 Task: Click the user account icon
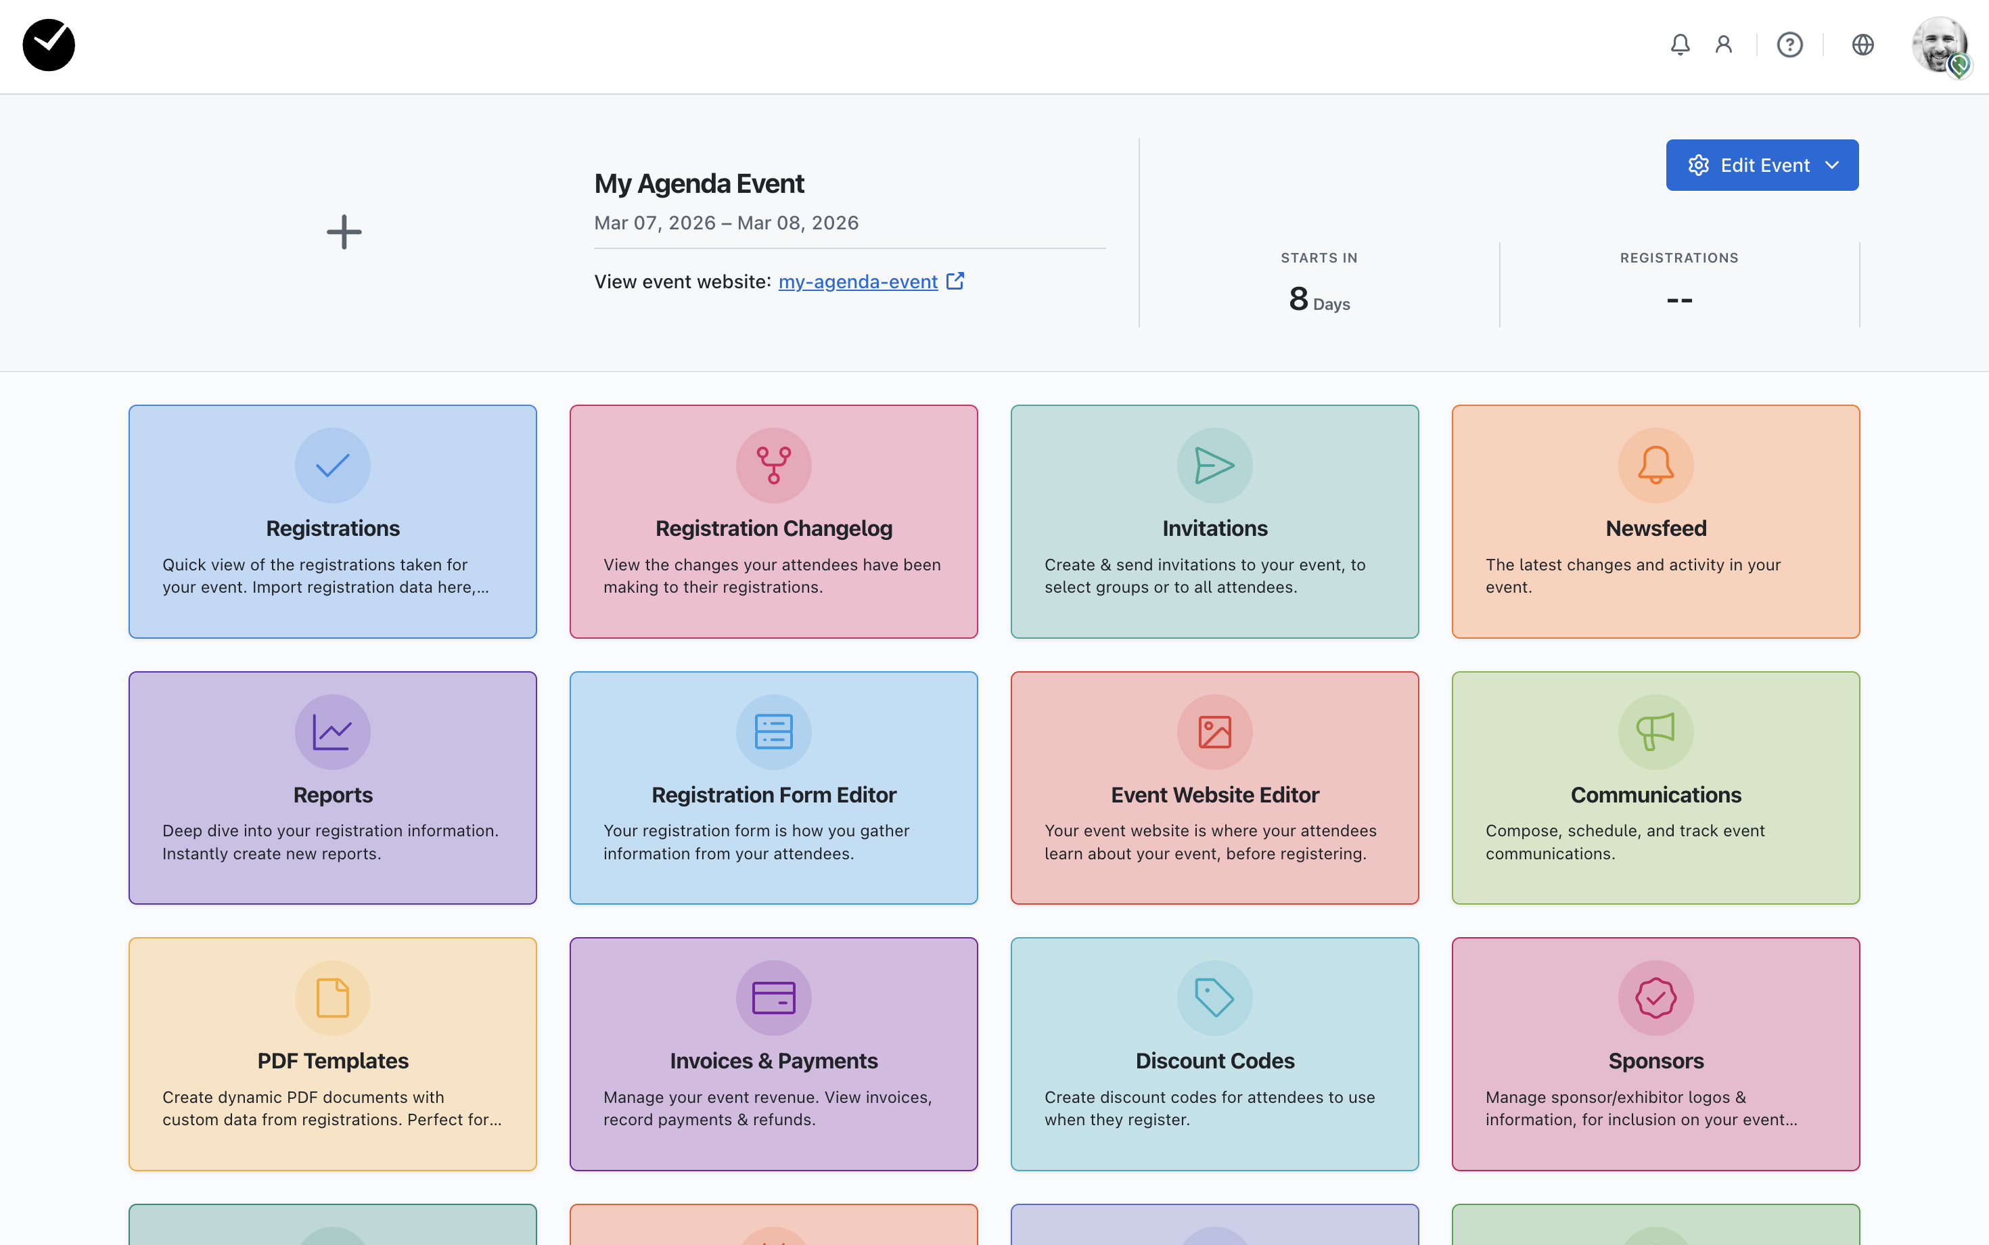(1723, 45)
